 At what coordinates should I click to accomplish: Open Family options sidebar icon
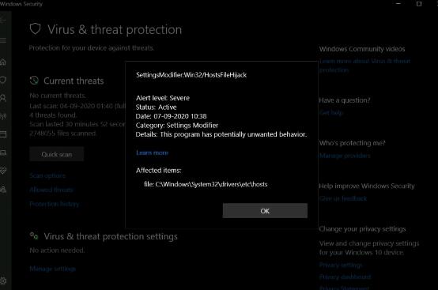3,189
